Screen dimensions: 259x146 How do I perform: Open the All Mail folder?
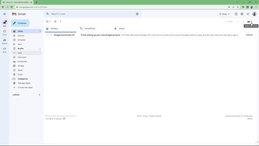click(x=26, y=66)
